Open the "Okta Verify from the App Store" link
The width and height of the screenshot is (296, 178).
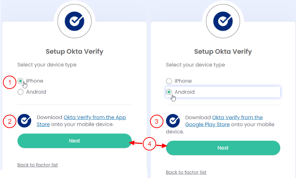[x=94, y=118]
